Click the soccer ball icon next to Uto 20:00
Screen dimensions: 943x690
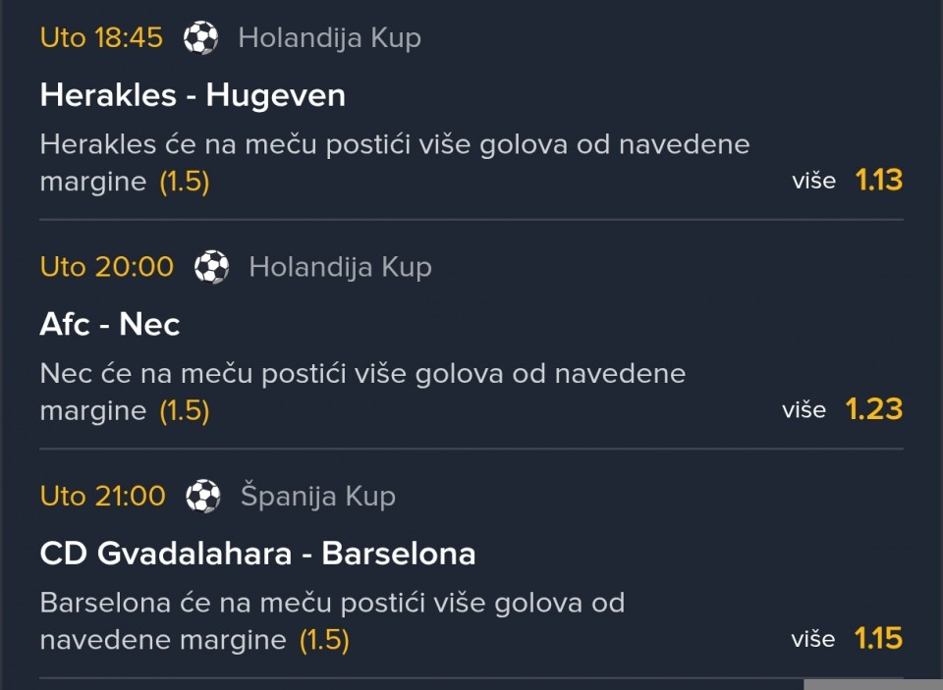click(211, 267)
